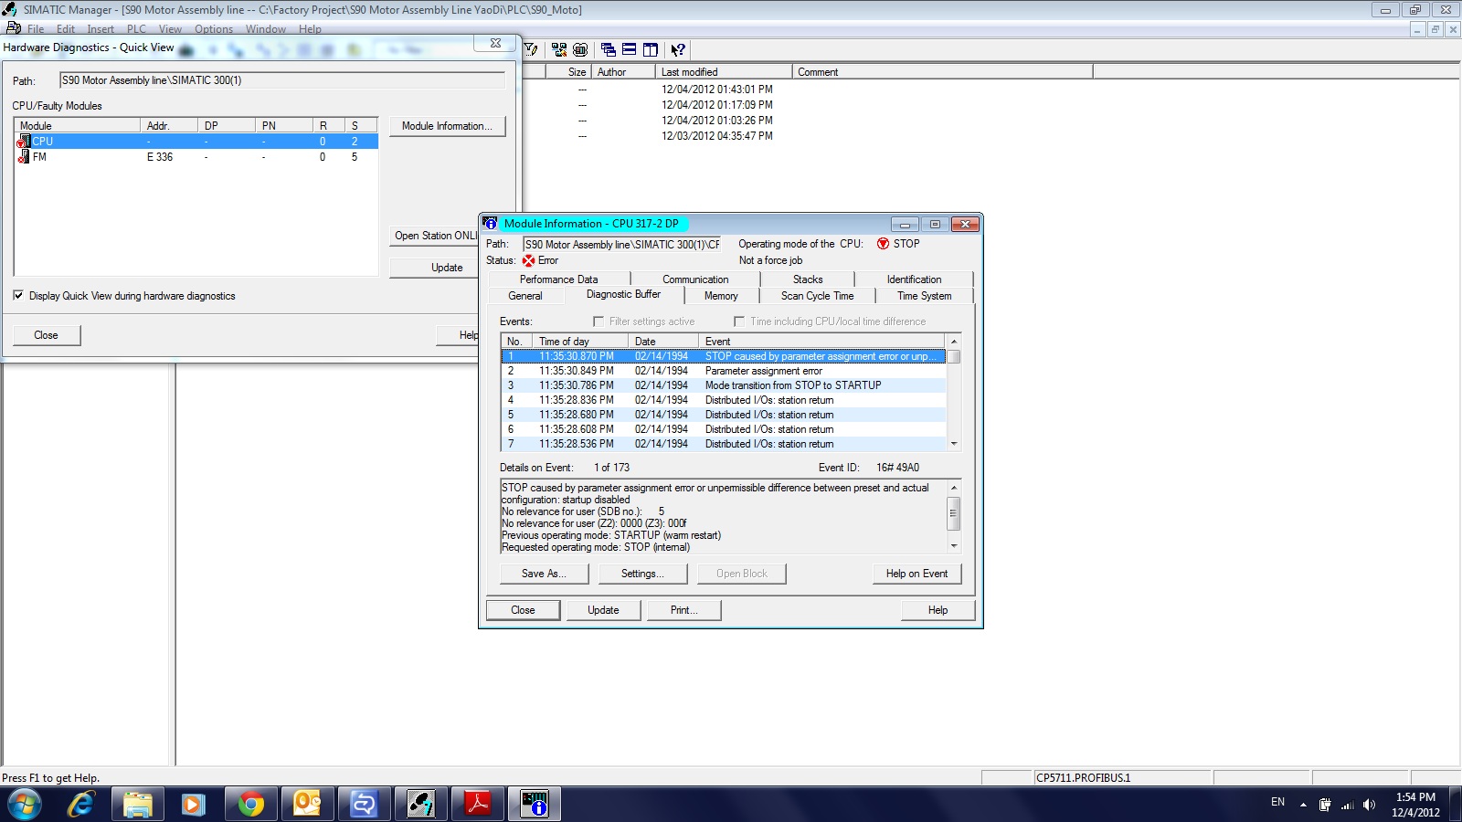Select the FM row with address E 336

coord(196,157)
